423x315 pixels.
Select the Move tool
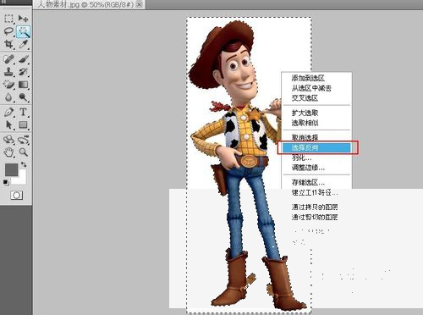coord(23,19)
